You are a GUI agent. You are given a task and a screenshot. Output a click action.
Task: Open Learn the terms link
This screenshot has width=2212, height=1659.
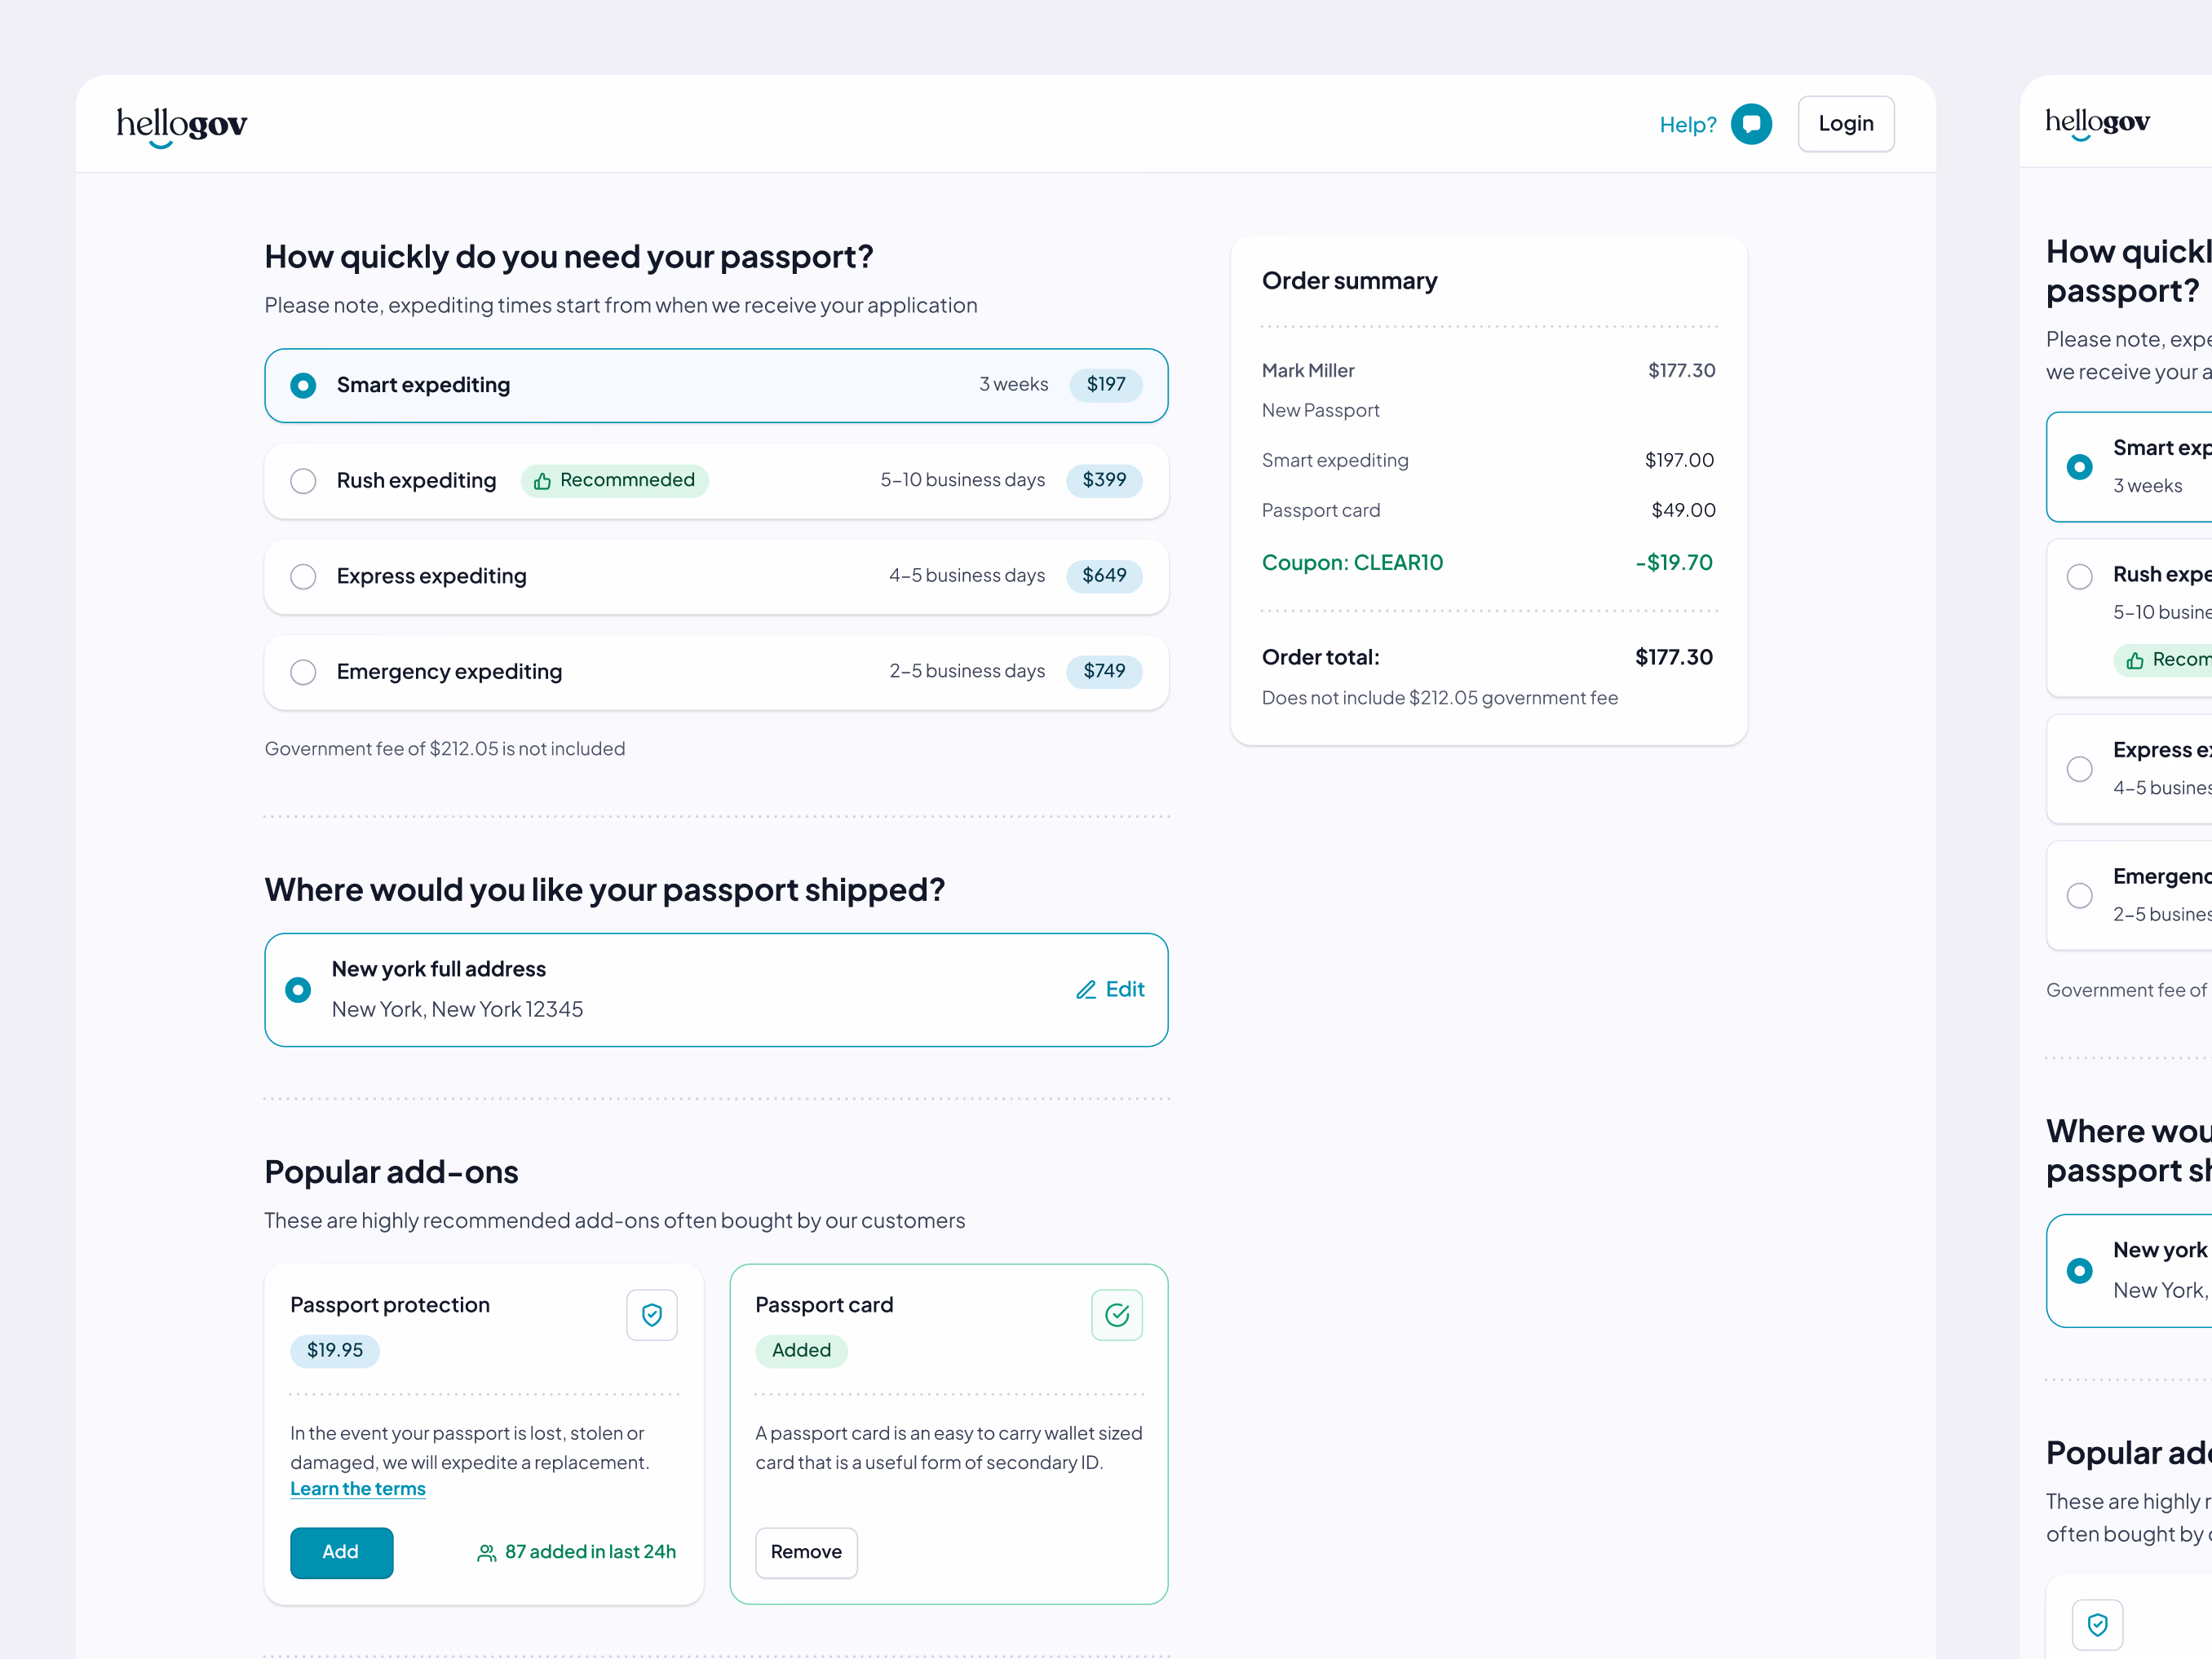point(358,1489)
